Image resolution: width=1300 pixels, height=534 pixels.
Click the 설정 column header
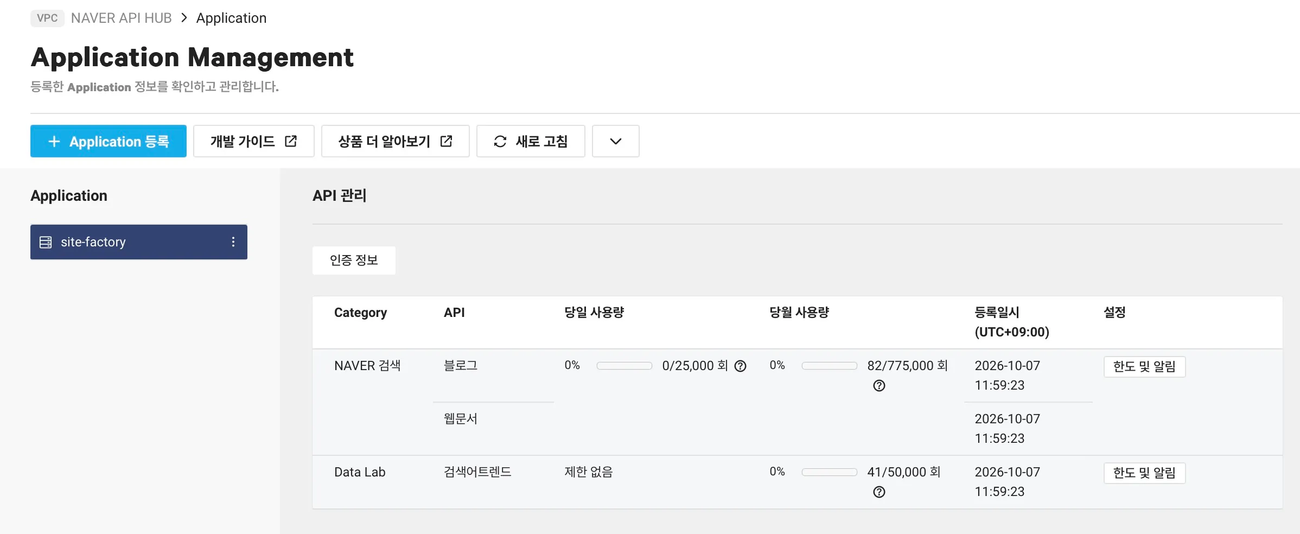click(x=1114, y=313)
